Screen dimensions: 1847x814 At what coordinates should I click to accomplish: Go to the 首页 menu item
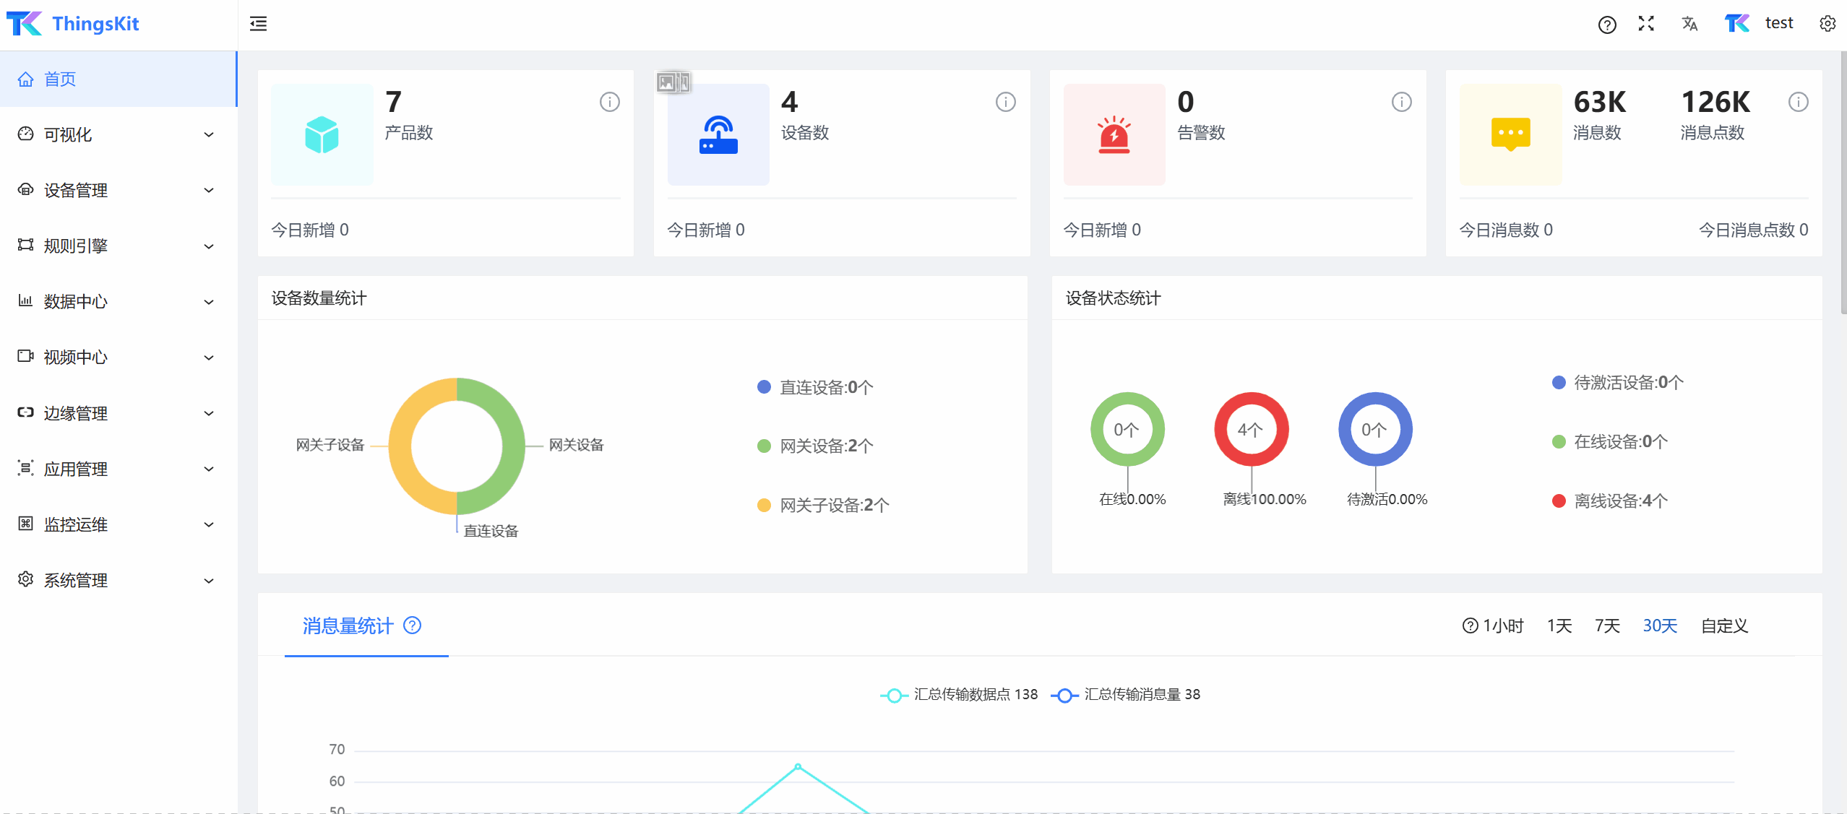[x=60, y=79]
